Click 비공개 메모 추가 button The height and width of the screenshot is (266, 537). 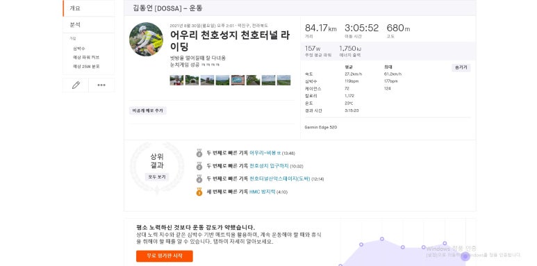click(x=147, y=110)
